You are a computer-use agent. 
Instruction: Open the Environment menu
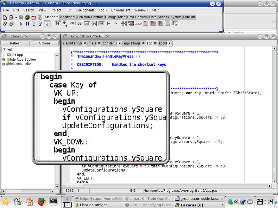[121, 10]
